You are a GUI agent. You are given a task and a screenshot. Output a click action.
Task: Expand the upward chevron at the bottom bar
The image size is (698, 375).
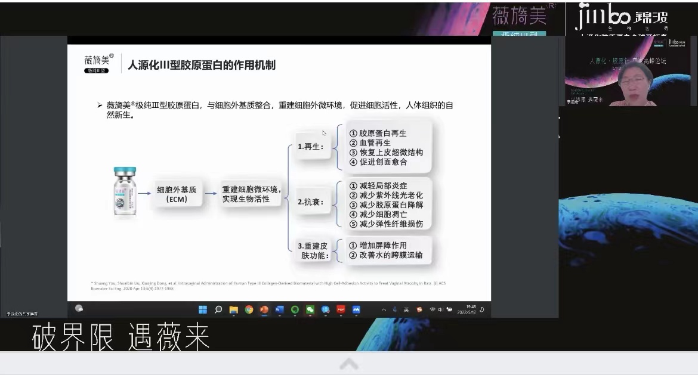349,364
